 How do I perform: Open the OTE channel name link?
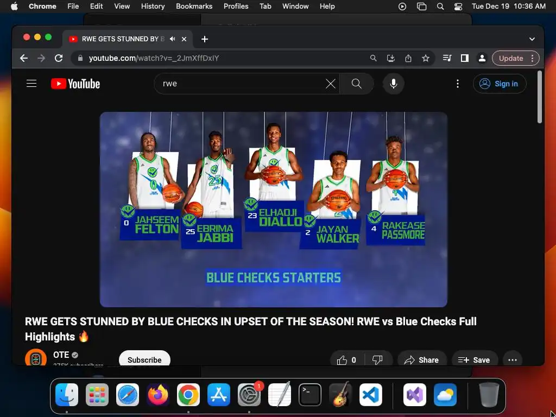click(x=61, y=355)
